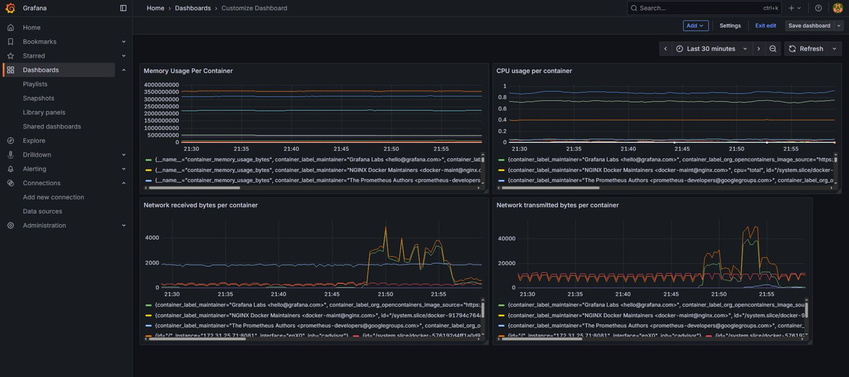The width and height of the screenshot is (849, 377).
Task: Expand the Drilldown section chevron
Action: click(123, 154)
